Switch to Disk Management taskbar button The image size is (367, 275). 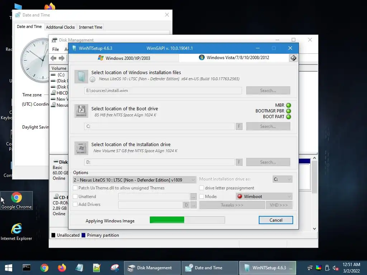tap(152, 268)
